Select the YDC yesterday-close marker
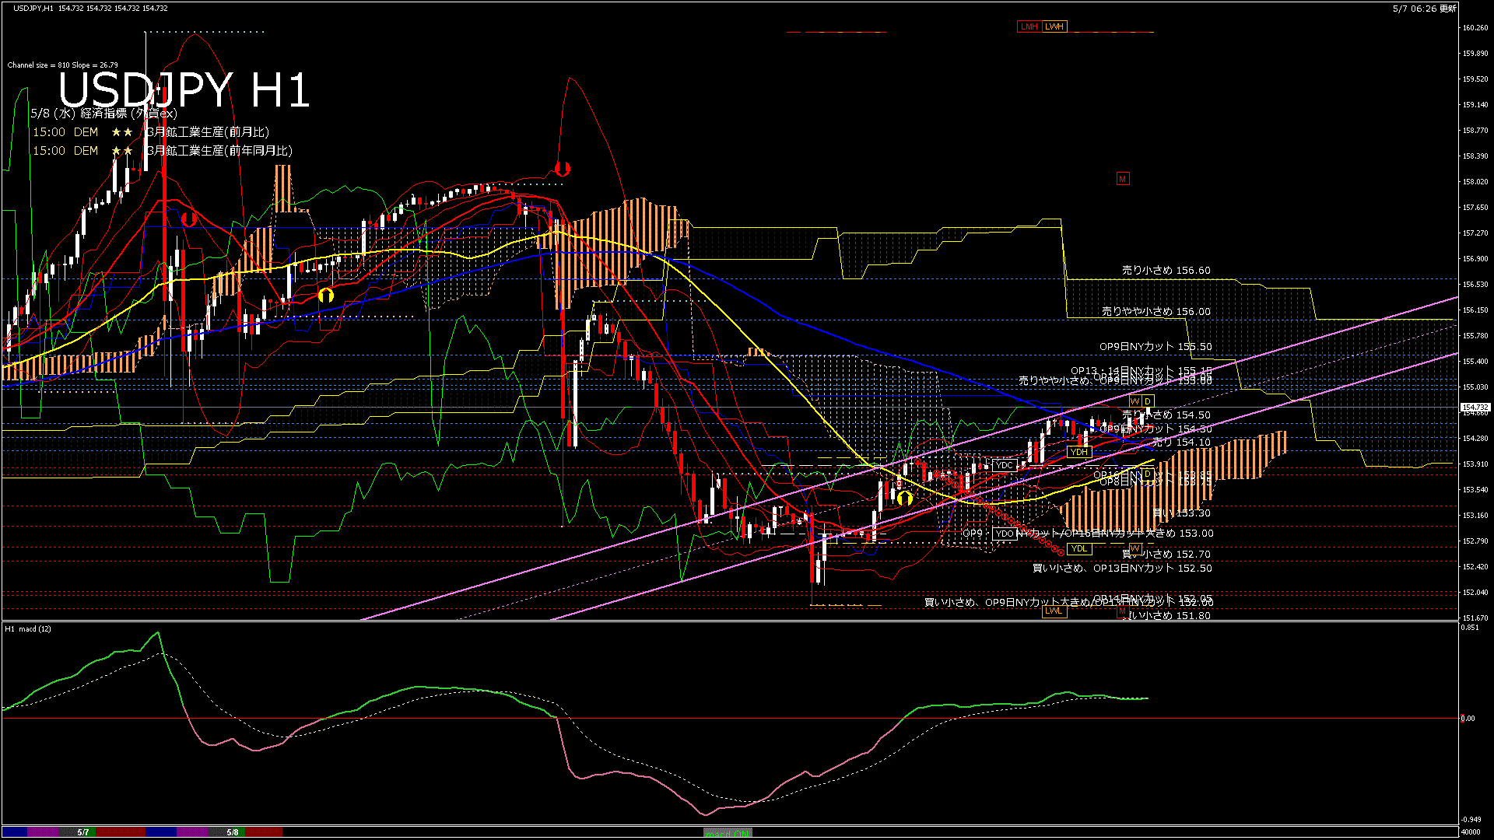Screen dimensions: 1494x840 (x=1004, y=465)
